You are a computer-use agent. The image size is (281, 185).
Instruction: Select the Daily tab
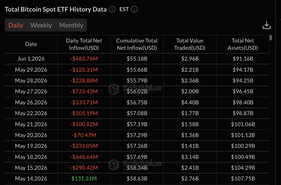[x=16, y=25]
